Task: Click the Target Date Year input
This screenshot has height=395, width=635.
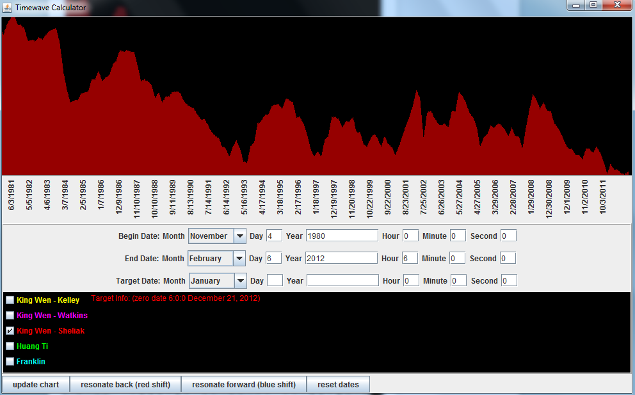Action: (342, 281)
